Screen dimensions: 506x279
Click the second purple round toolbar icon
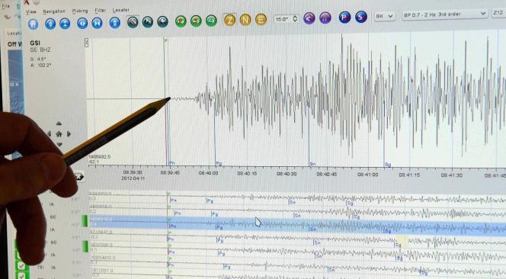coord(325,18)
